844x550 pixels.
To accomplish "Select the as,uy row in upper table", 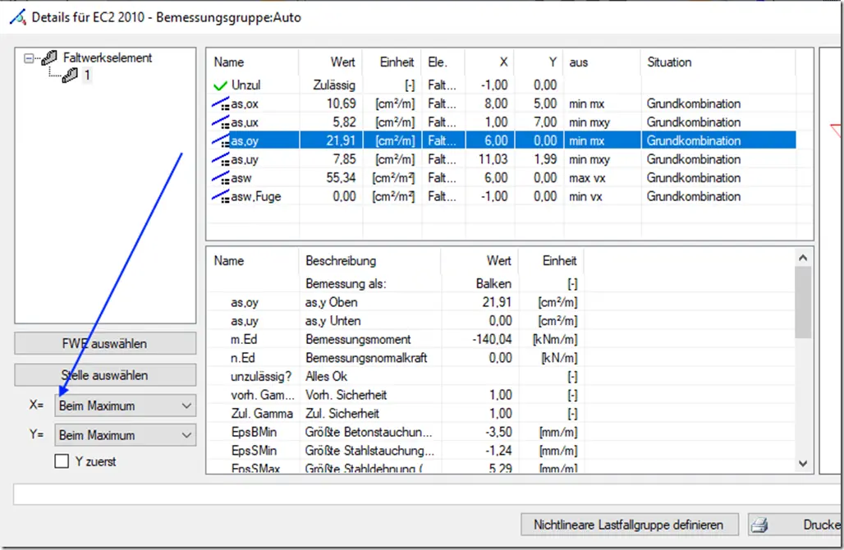I will (x=503, y=159).
